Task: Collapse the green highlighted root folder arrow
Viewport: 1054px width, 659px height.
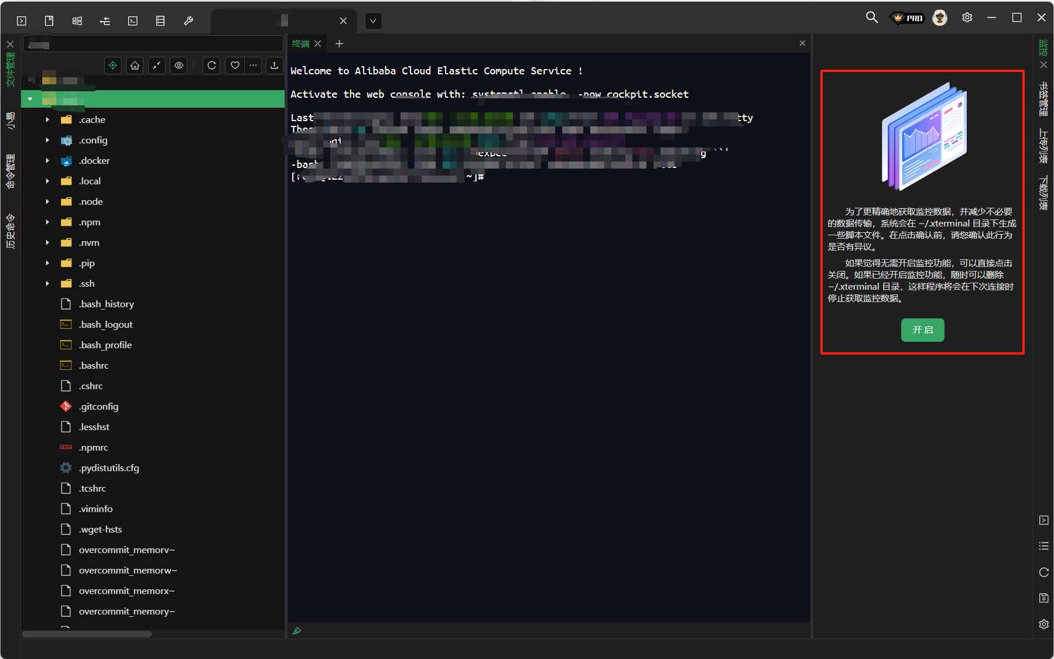Action: click(30, 99)
